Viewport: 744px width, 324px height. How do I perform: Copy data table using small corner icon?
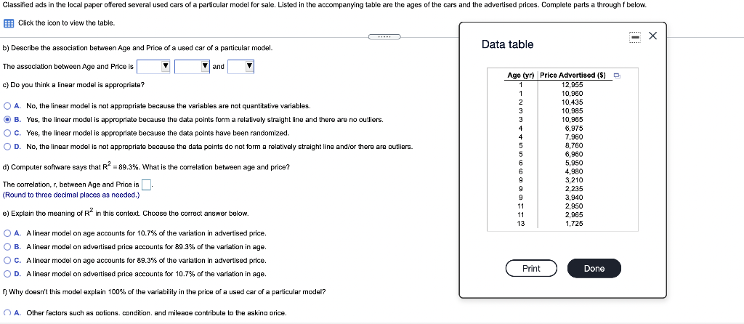616,75
